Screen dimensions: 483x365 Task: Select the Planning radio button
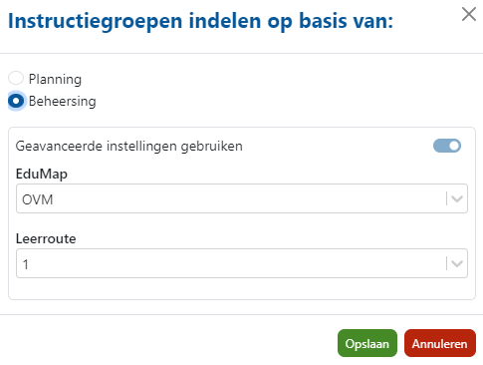[x=16, y=79]
